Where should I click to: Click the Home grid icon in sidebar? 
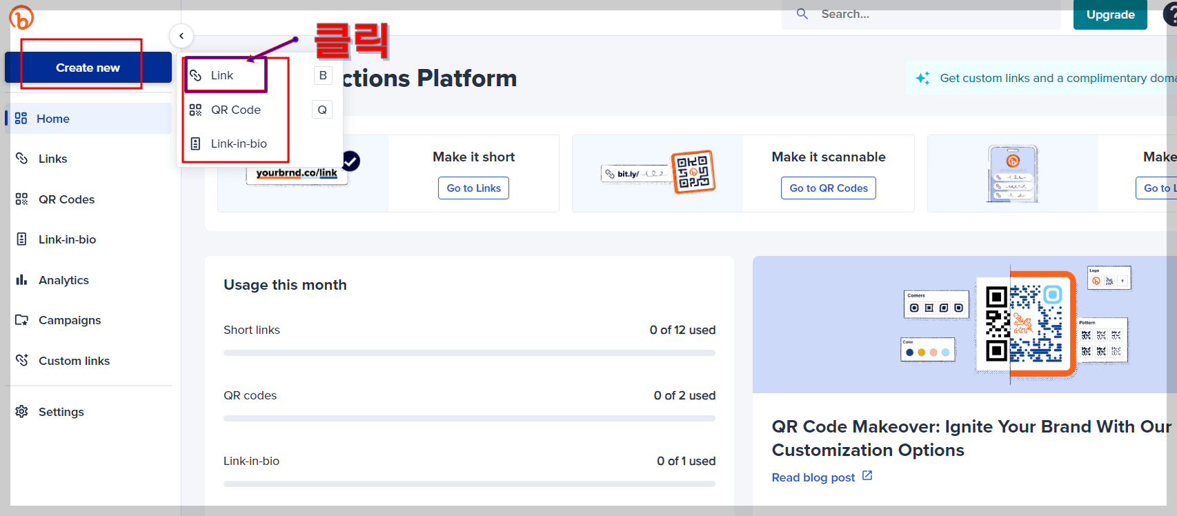[21, 118]
